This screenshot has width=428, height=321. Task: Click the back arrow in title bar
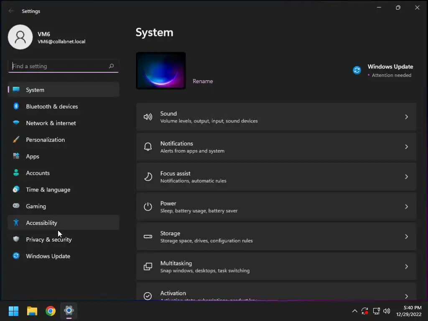(x=11, y=11)
